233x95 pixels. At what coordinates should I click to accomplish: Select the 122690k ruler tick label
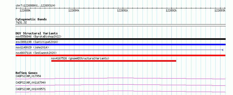coord(74,10)
